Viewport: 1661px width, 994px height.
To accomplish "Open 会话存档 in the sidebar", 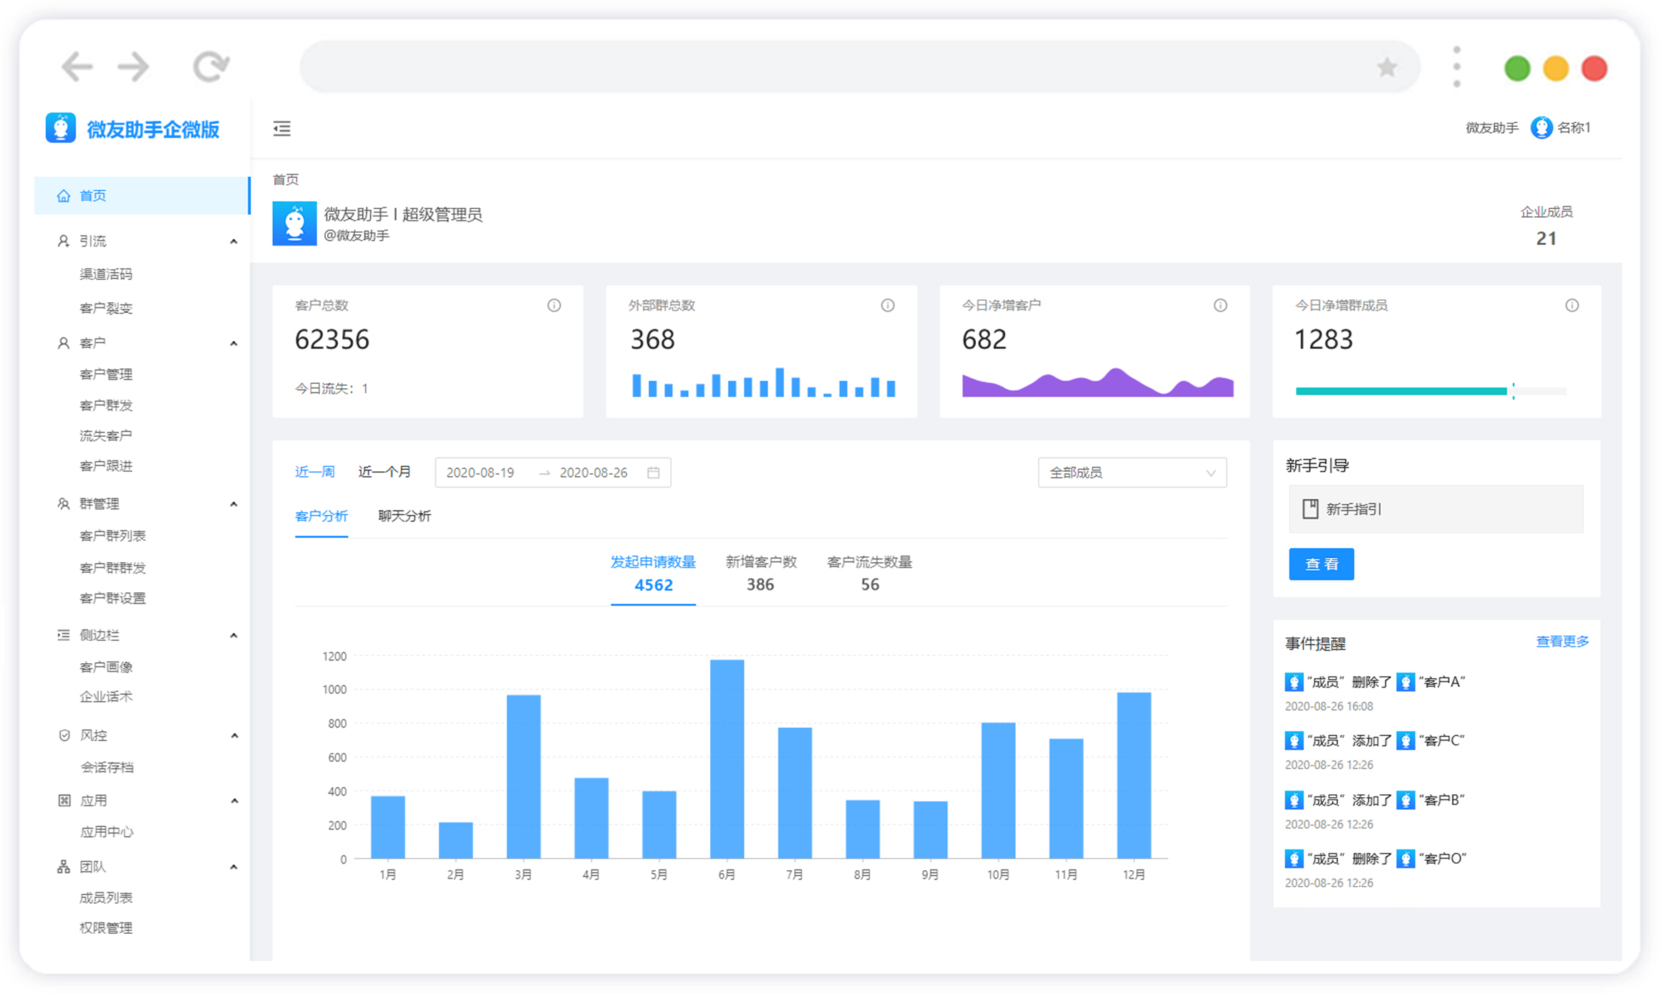I will click(x=107, y=767).
